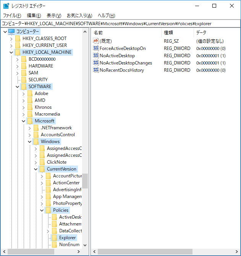
Task: Select the ForceActiveDesktopOn value name
Action: pos(123,48)
